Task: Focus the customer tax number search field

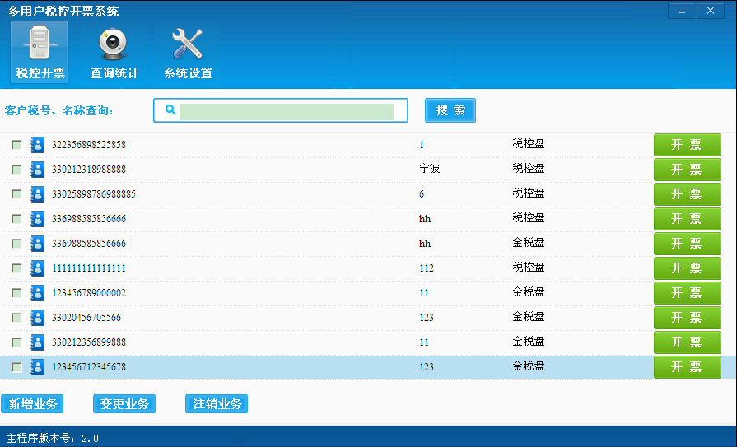Action: [x=287, y=111]
